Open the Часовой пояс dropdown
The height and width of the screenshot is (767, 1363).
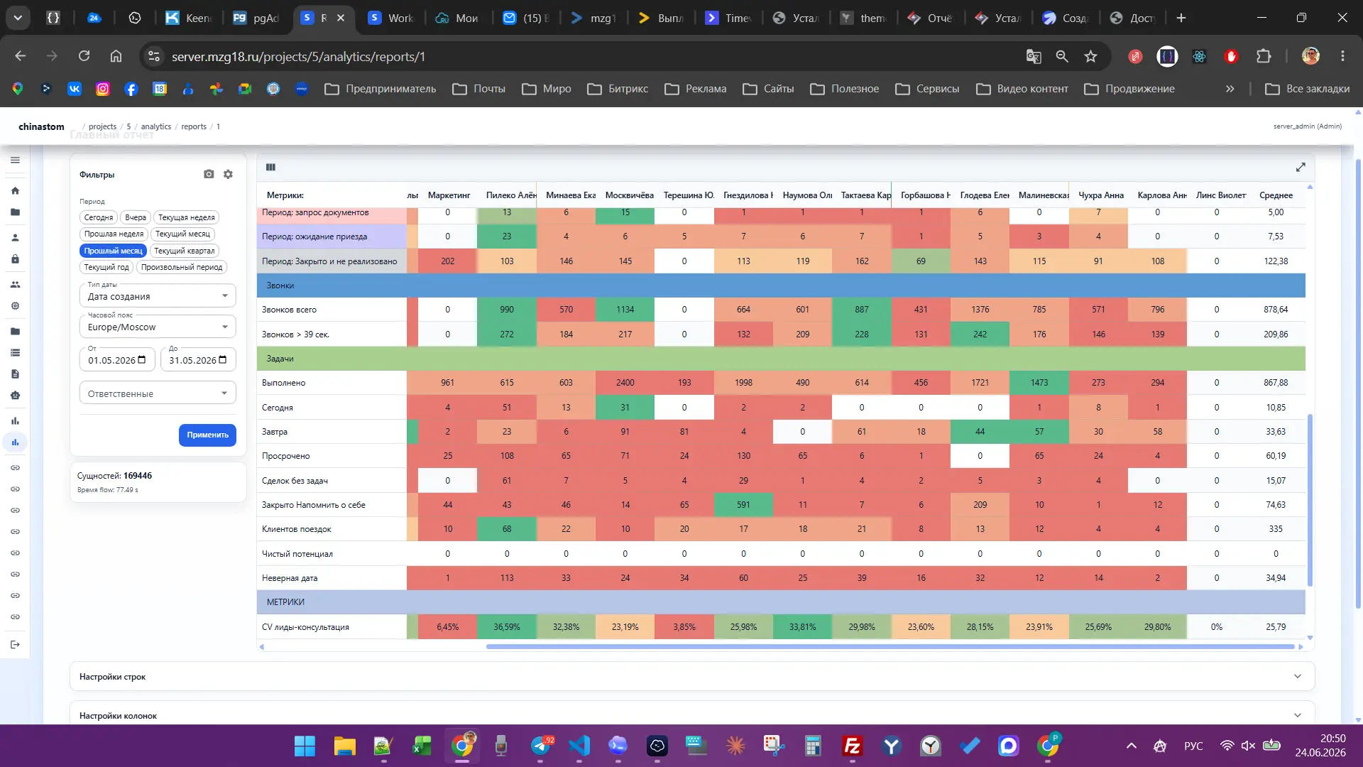pos(158,327)
